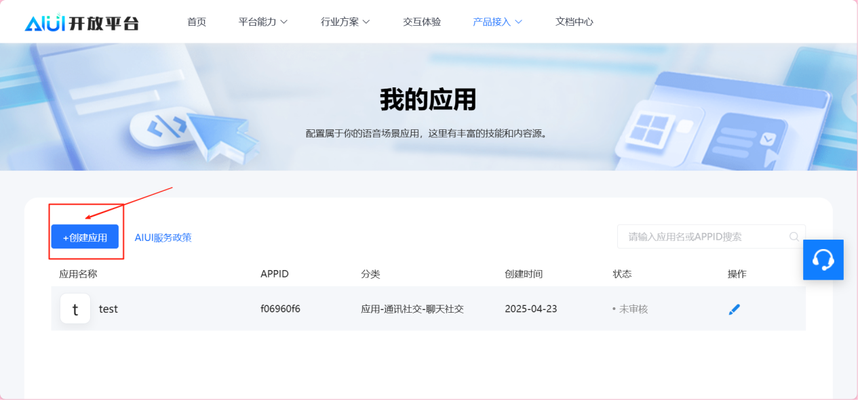The width and height of the screenshot is (858, 400).
Task: Open the headset customer service widget
Action: coord(823,260)
